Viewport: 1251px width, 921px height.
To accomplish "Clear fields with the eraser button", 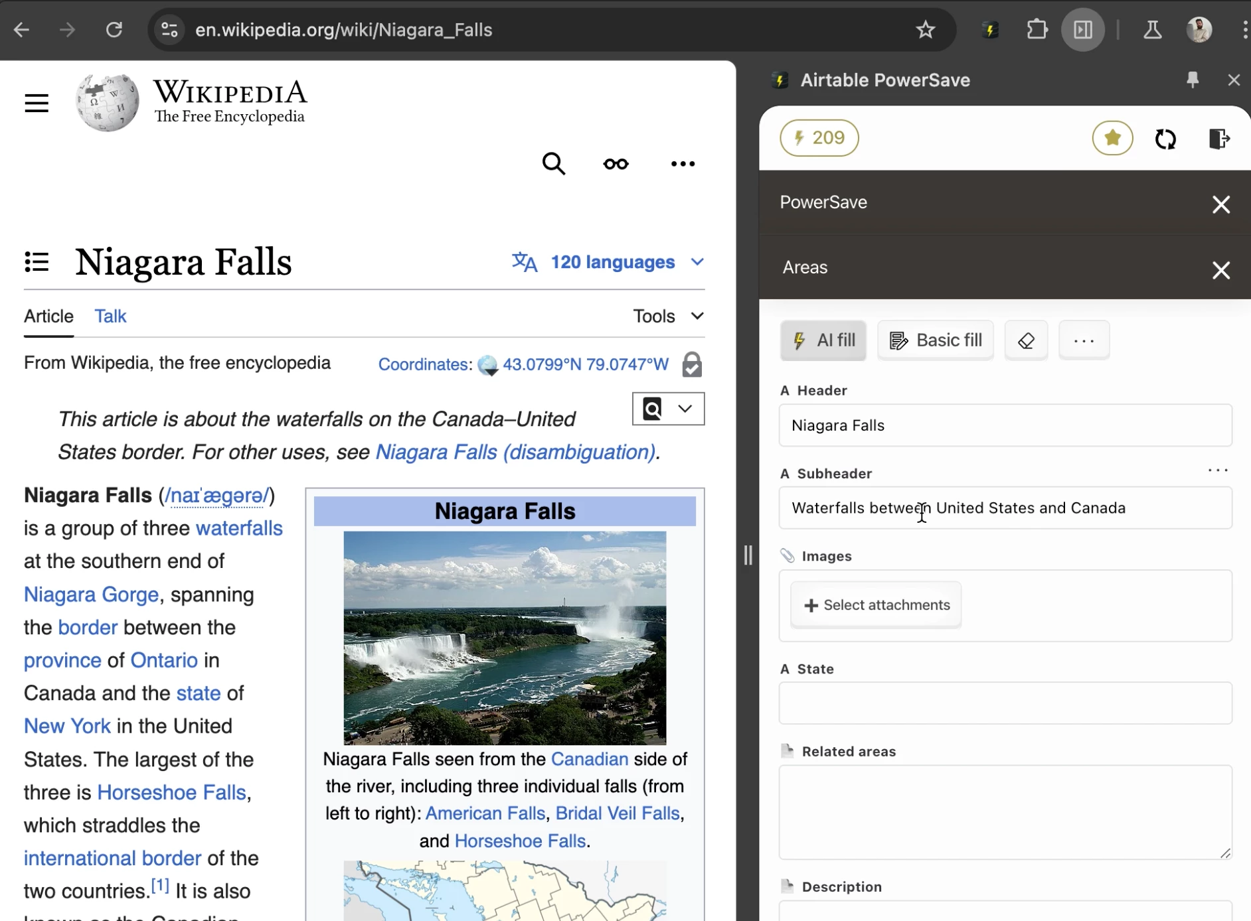I will point(1026,340).
